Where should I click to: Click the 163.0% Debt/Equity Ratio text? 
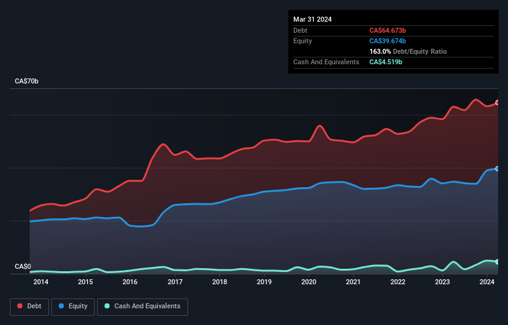[408, 51]
